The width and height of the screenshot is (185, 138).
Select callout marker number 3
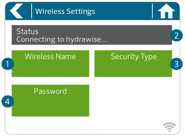point(176,64)
